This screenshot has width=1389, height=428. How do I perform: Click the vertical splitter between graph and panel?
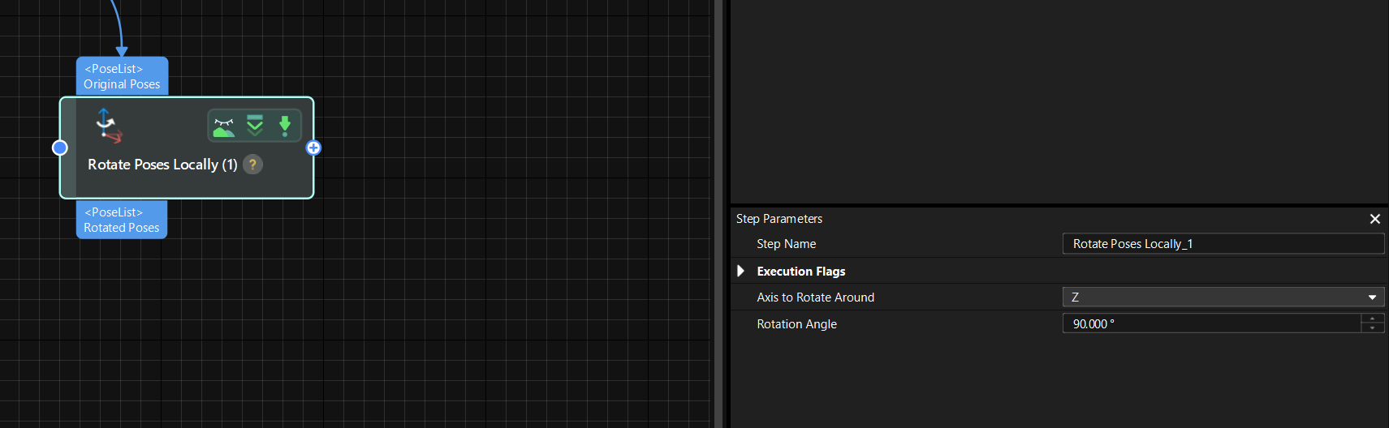(x=718, y=214)
